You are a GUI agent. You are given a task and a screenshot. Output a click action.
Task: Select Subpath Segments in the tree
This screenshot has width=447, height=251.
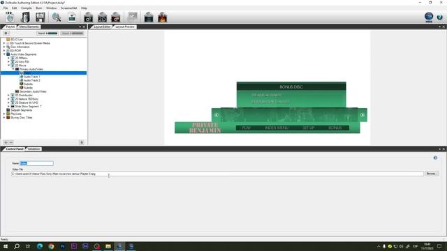(x=22, y=110)
